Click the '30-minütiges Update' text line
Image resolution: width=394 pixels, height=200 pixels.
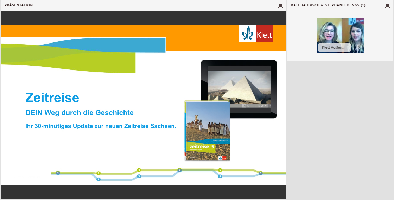[x=101, y=126]
